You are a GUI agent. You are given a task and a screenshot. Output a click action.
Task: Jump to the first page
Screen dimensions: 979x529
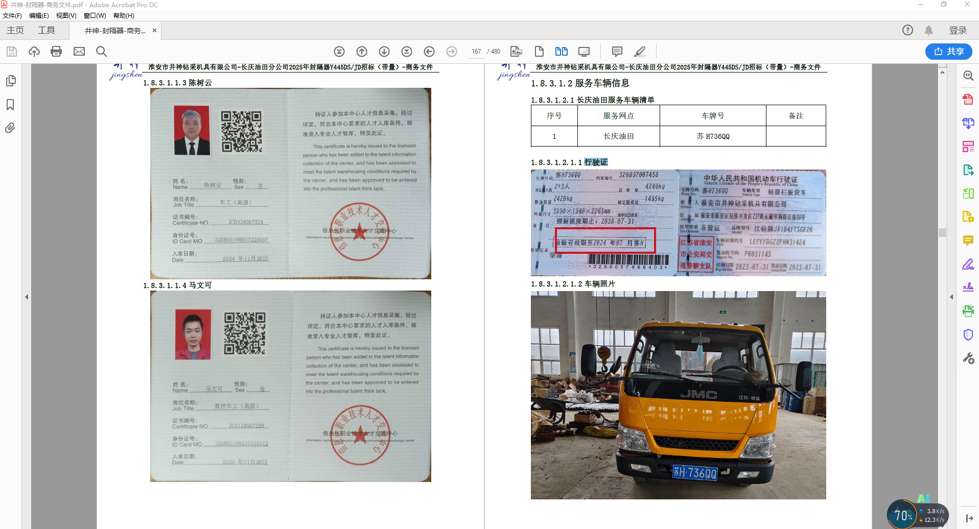[x=339, y=52]
